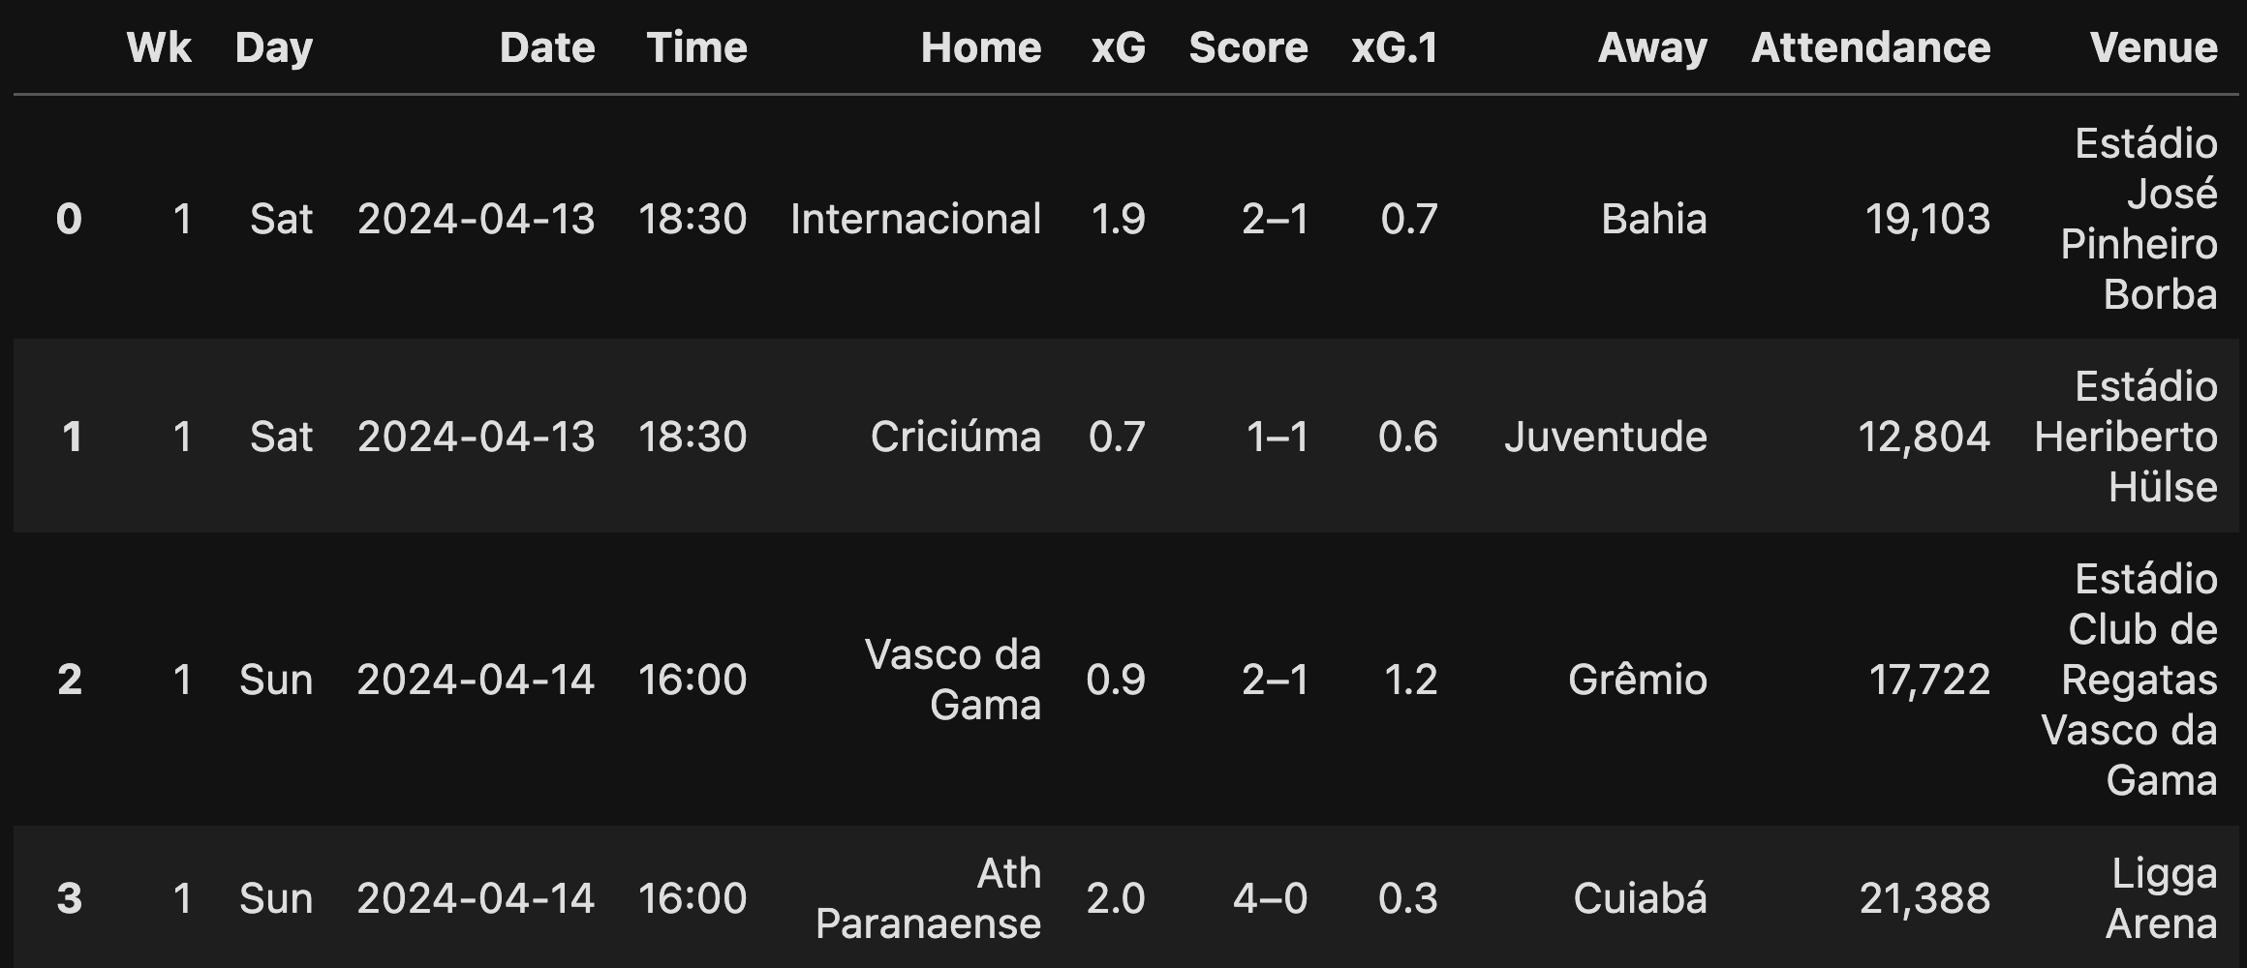Select the Juventude away team cell

[1605, 437]
